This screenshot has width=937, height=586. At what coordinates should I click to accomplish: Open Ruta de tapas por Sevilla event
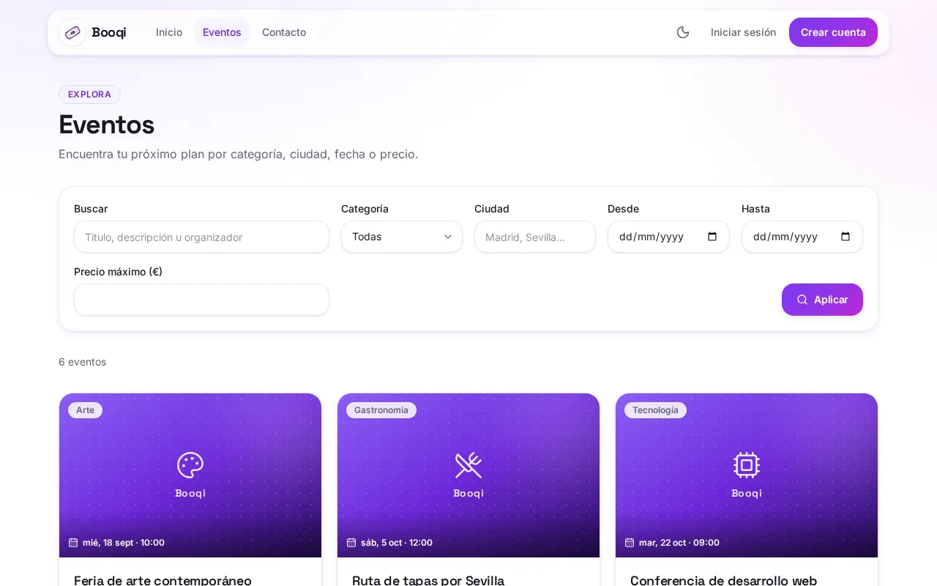428,580
